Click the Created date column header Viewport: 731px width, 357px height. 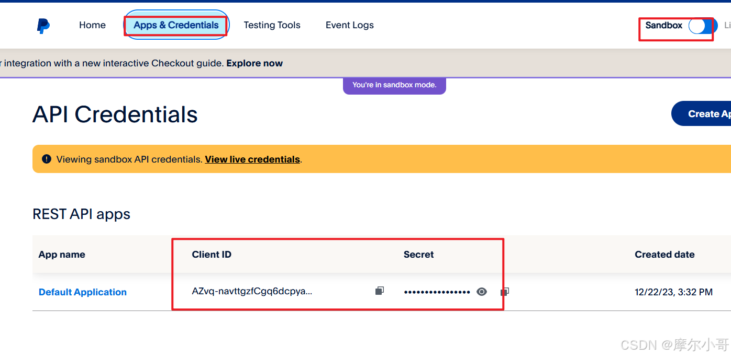coord(664,255)
